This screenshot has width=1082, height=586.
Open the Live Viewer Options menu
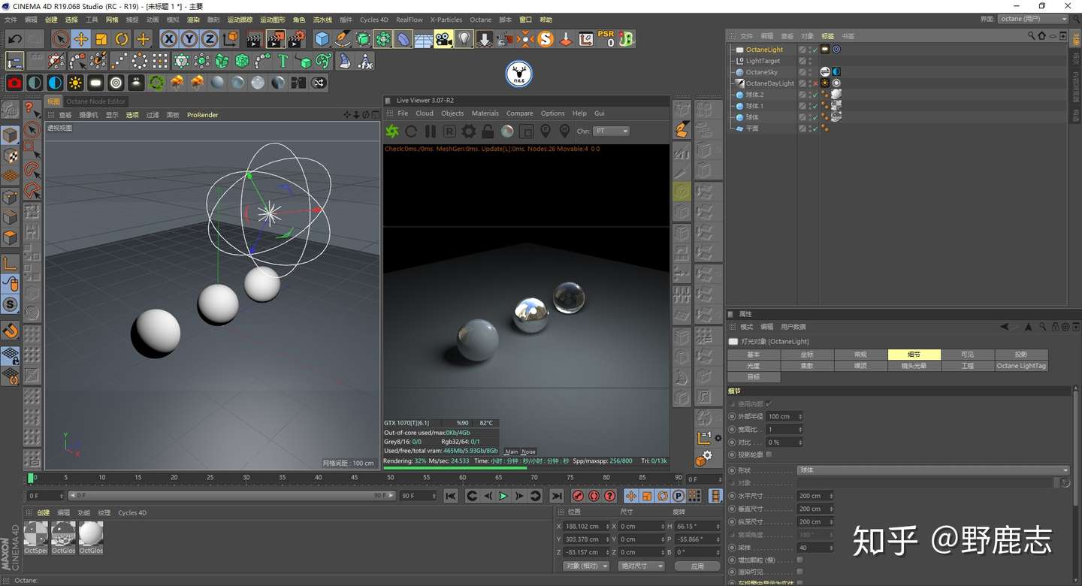coord(552,113)
